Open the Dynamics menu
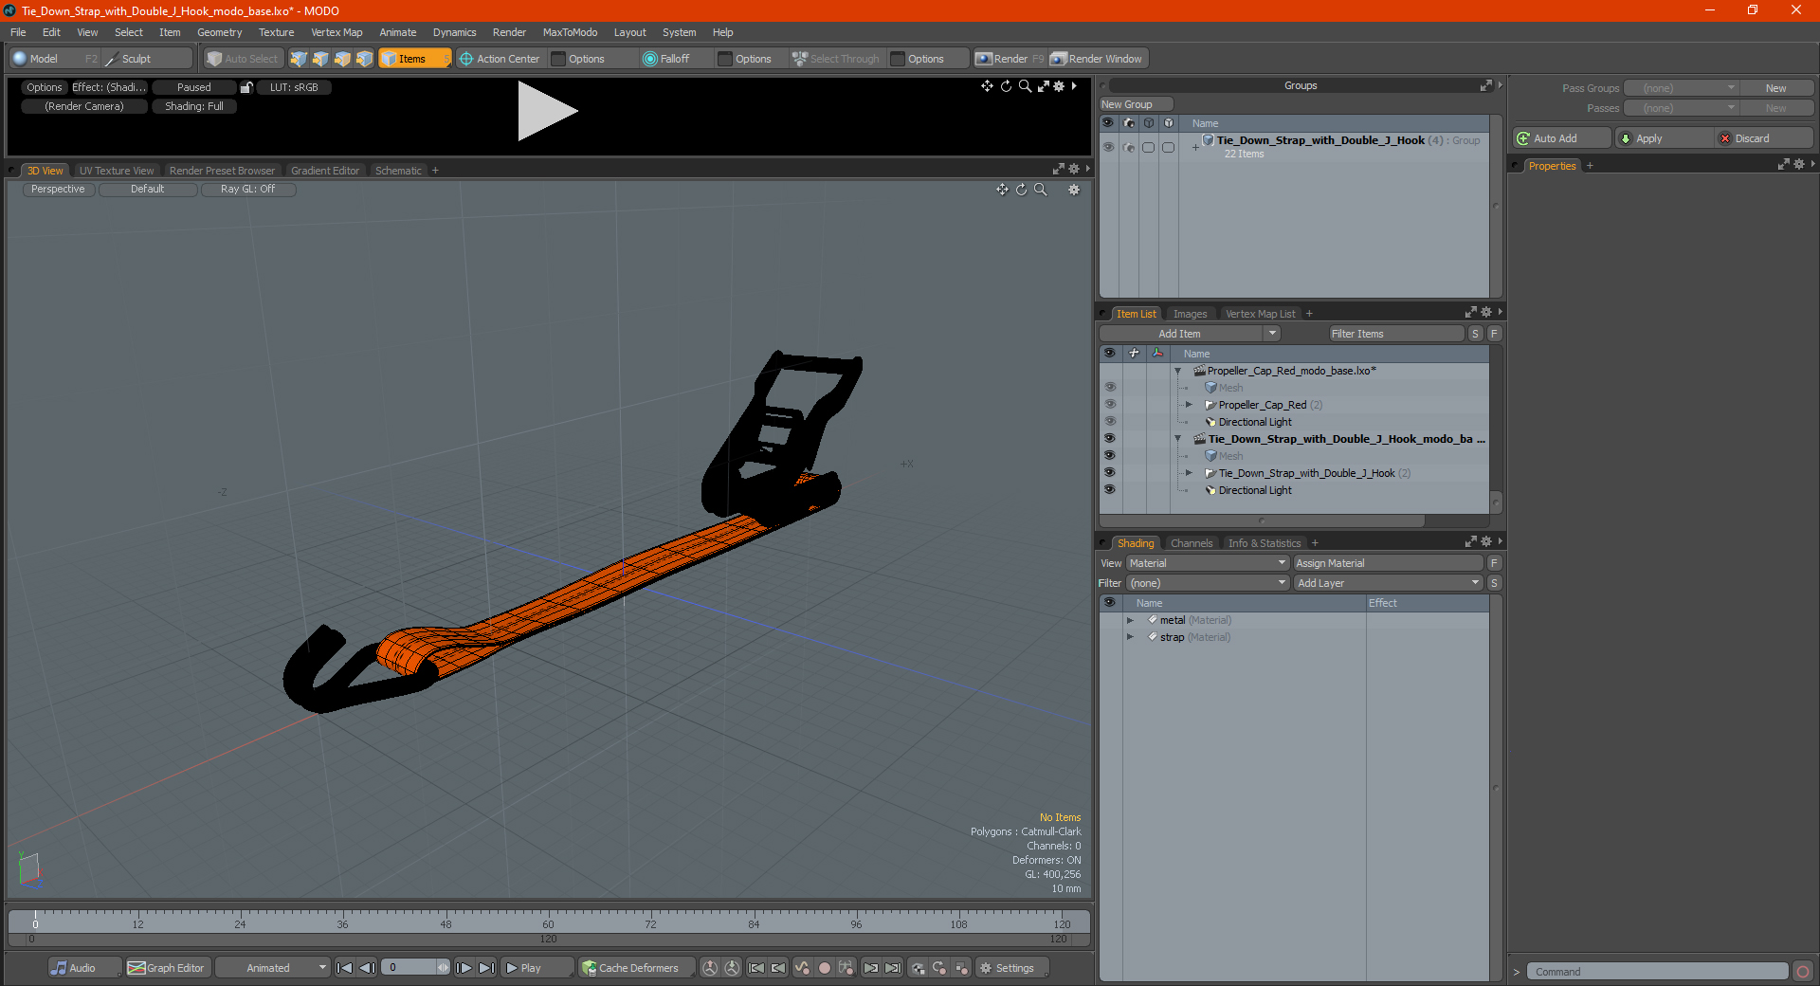Image resolution: width=1820 pixels, height=986 pixels. coord(454,32)
